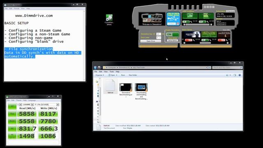Viewport: 263px width, 148px height.
Task: Click the Explorer Forward navigation arrow
Action: (99, 67)
